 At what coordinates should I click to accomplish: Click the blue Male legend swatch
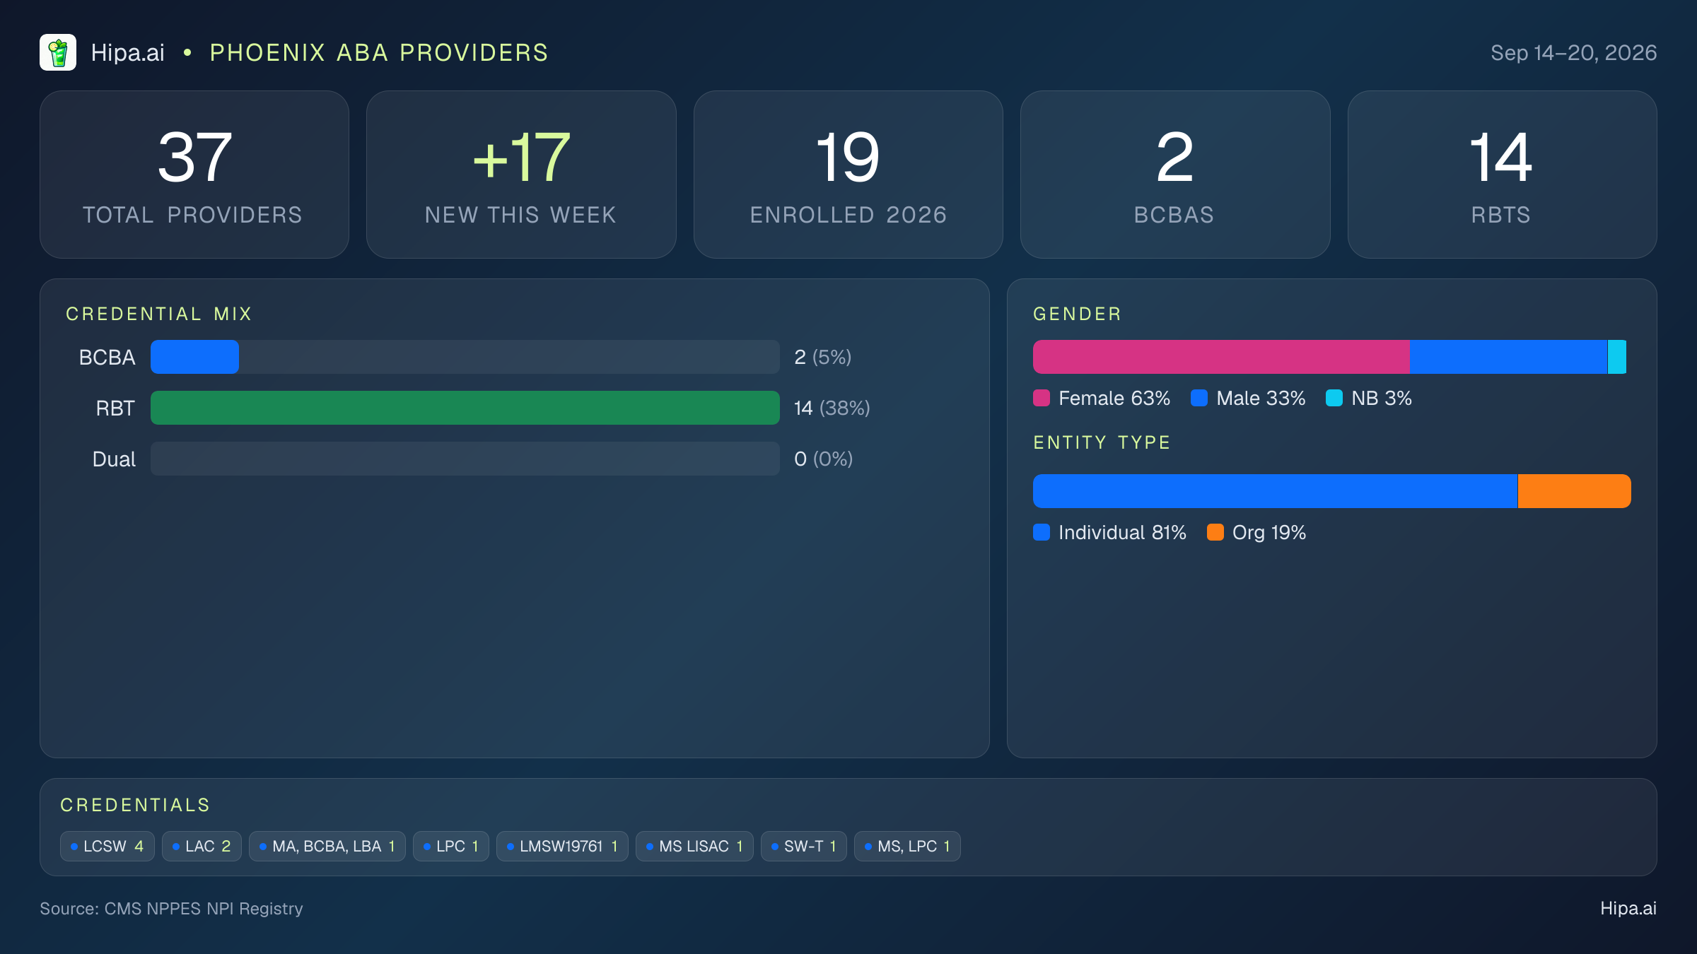coord(1199,398)
